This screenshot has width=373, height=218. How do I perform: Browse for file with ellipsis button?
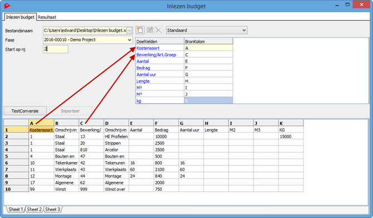[x=129, y=31]
